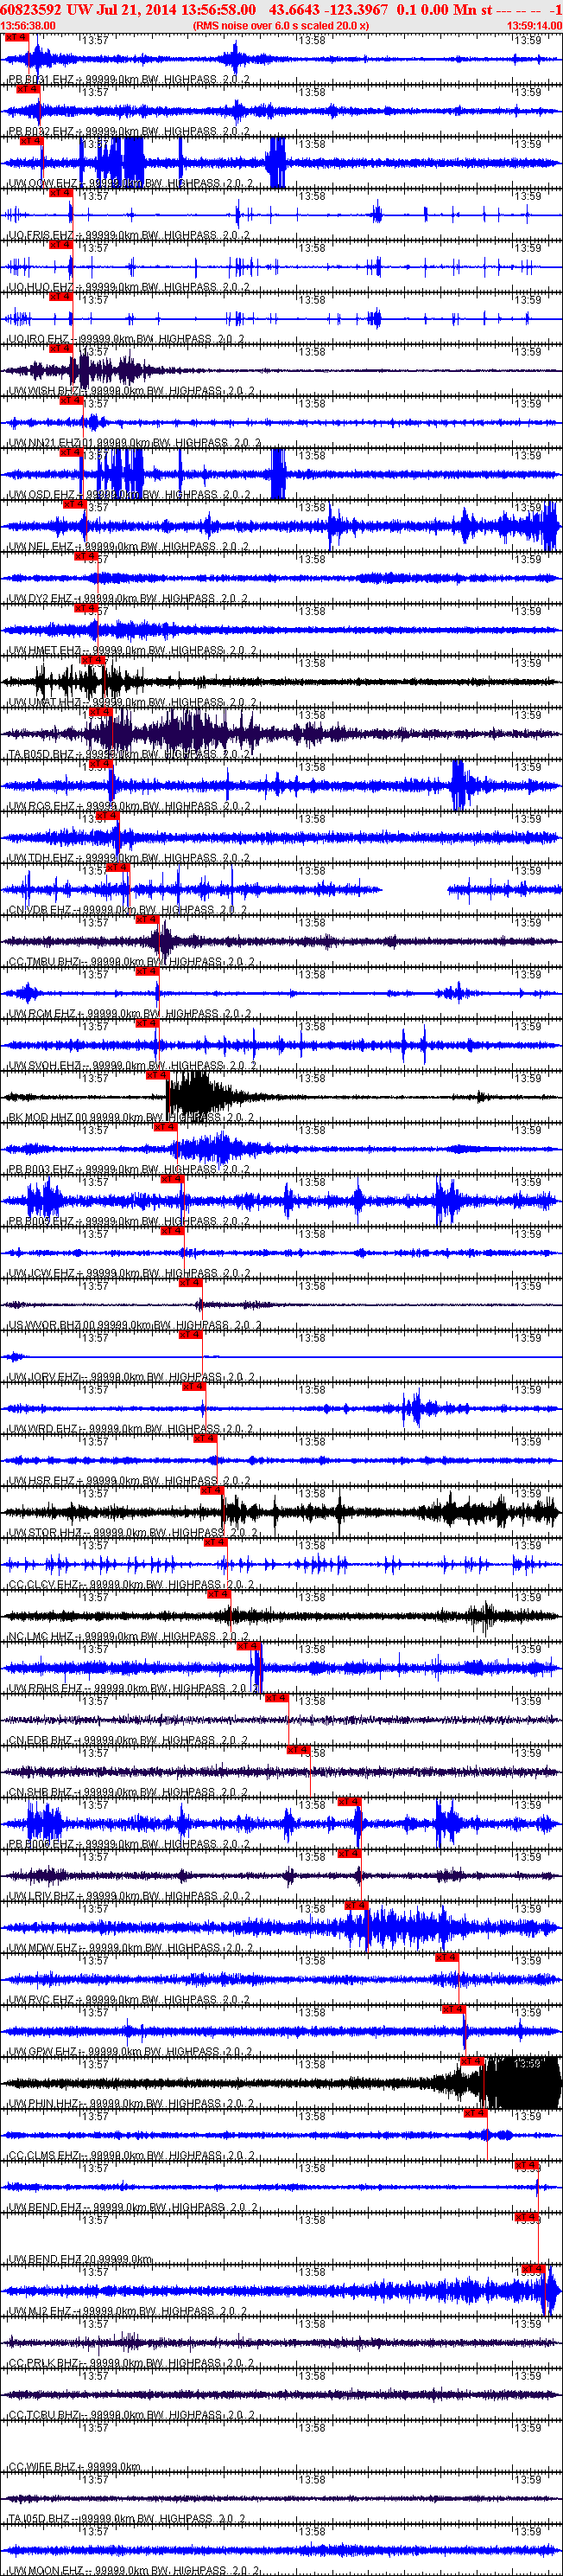Select the CN EDB BHZ station label
Image resolution: width=563 pixels, height=2576 pixels.
[x=128, y=1741]
